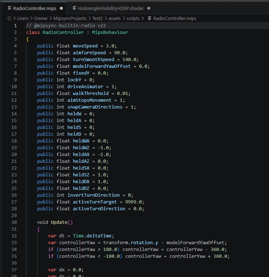
Task: Switch to the RadioController.mips tab
Action: pos(34,8)
